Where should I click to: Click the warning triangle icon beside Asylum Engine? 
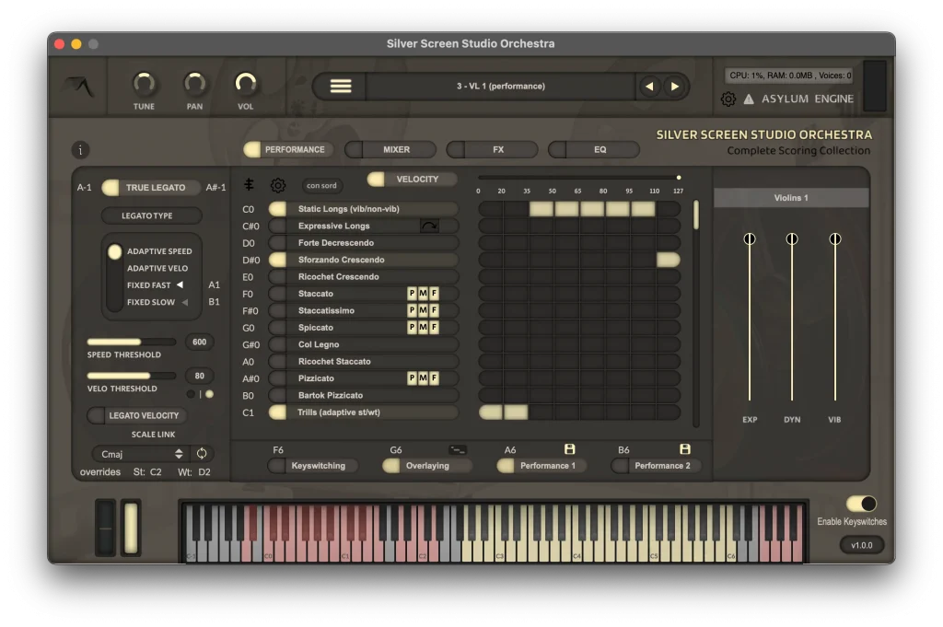click(x=749, y=99)
